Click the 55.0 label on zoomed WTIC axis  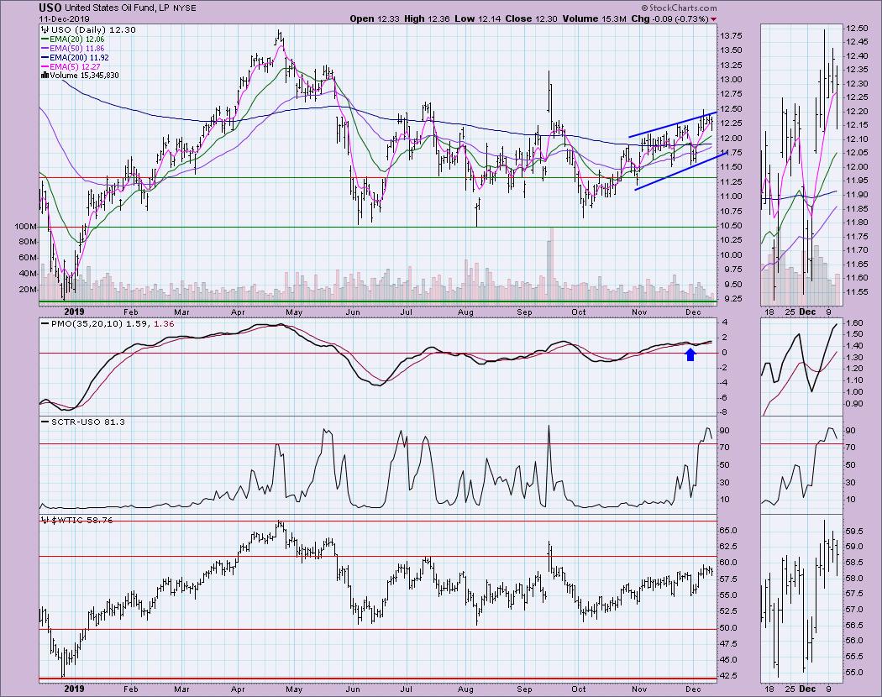pyautogui.click(x=854, y=673)
